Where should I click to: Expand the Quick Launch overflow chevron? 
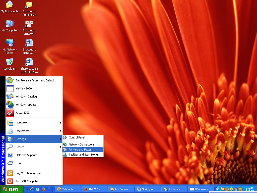(49, 188)
